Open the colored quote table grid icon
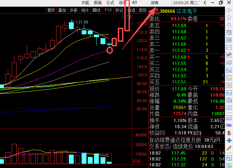The height and width of the screenshot is (168, 233). pyautogui.click(x=229, y=40)
